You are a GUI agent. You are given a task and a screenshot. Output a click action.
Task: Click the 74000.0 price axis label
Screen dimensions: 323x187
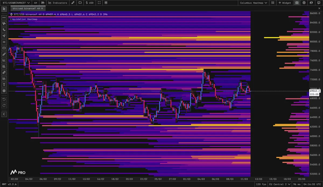[x=315, y=70]
